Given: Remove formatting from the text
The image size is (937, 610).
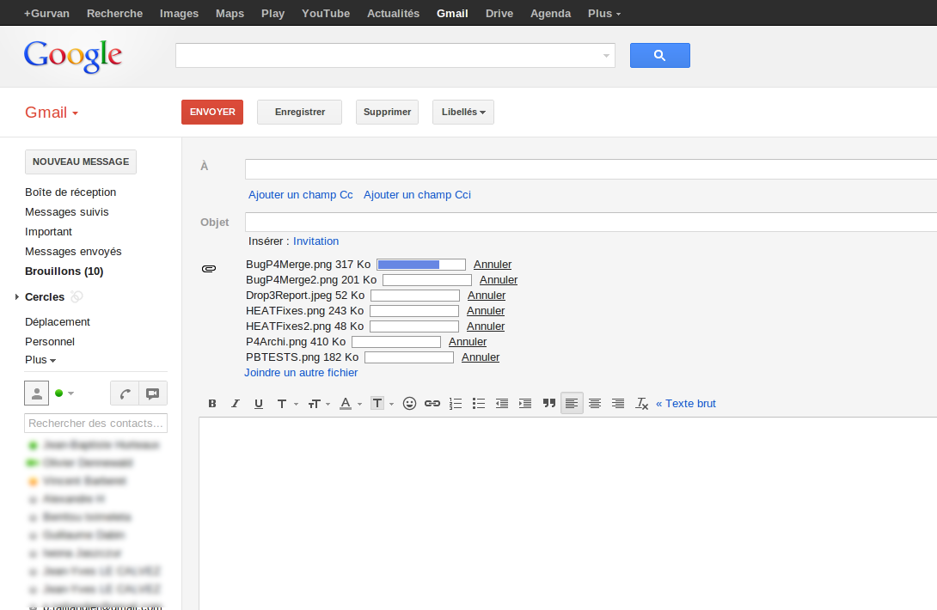Looking at the screenshot, I should [x=642, y=404].
